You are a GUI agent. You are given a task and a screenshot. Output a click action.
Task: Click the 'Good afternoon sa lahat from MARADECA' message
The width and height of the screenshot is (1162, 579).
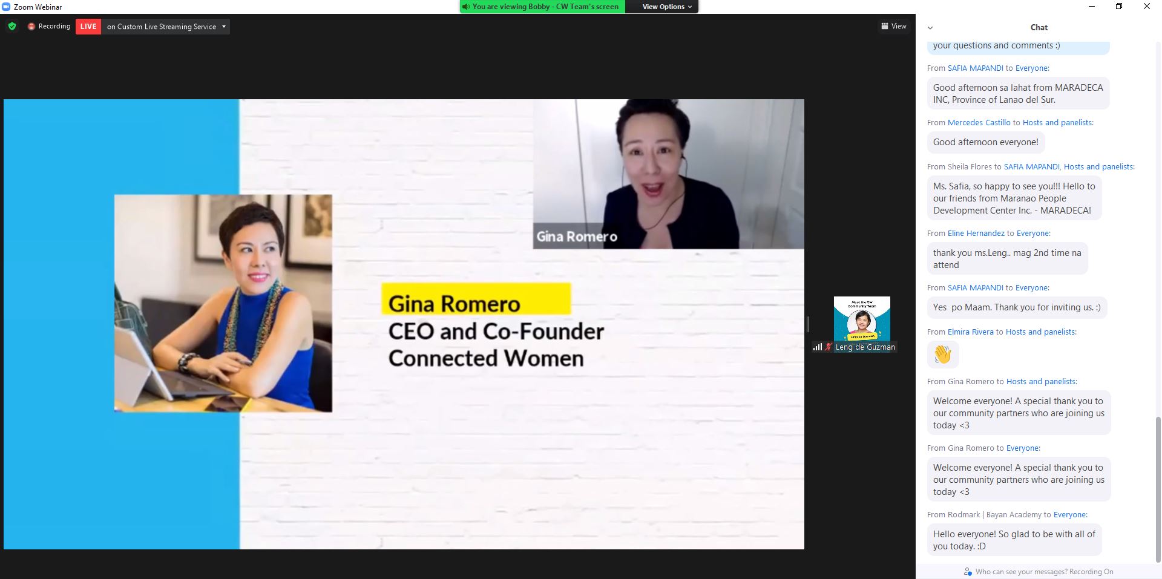click(1018, 93)
